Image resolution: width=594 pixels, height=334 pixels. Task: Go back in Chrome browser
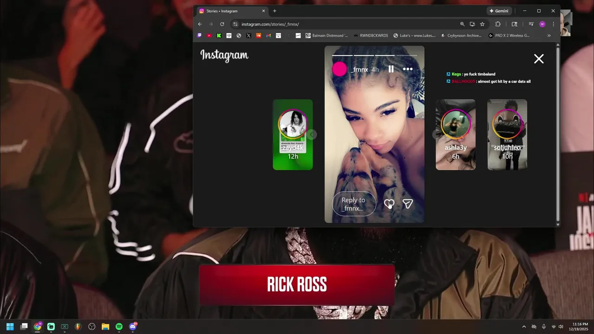(200, 24)
